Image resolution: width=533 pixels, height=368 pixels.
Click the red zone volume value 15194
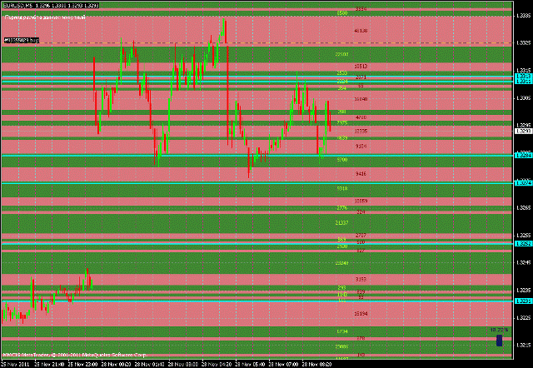361,314
